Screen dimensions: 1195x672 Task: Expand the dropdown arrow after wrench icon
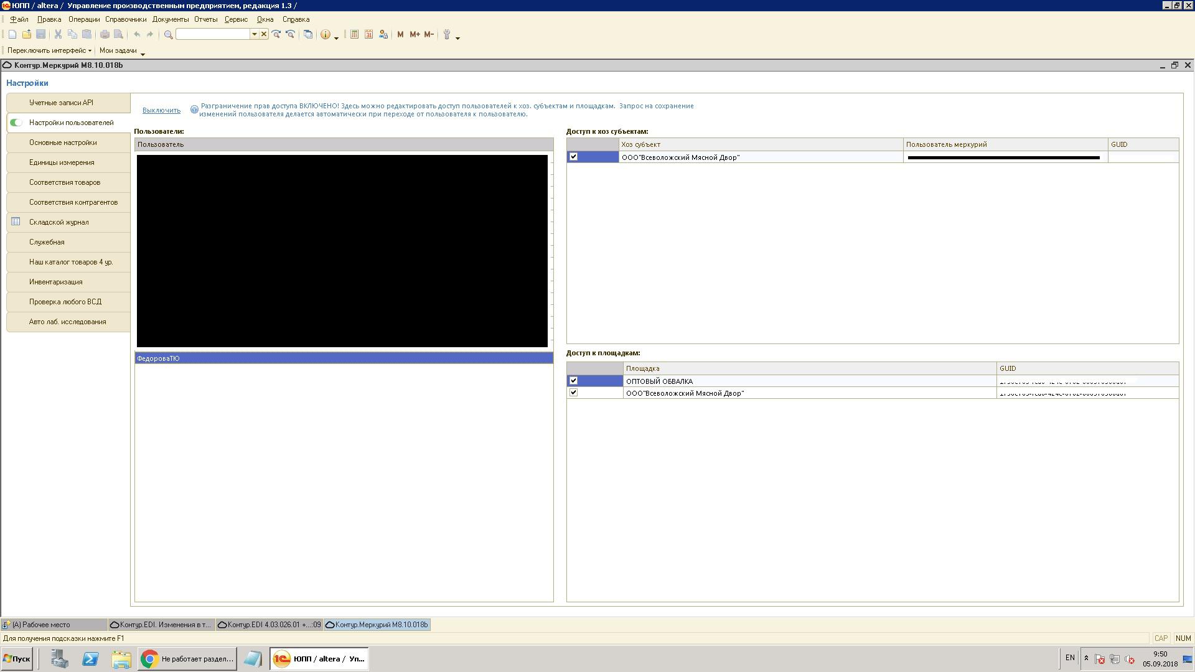[457, 38]
